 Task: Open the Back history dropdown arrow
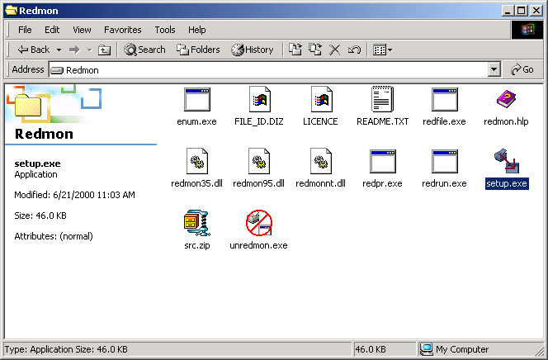pyautogui.click(x=59, y=50)
